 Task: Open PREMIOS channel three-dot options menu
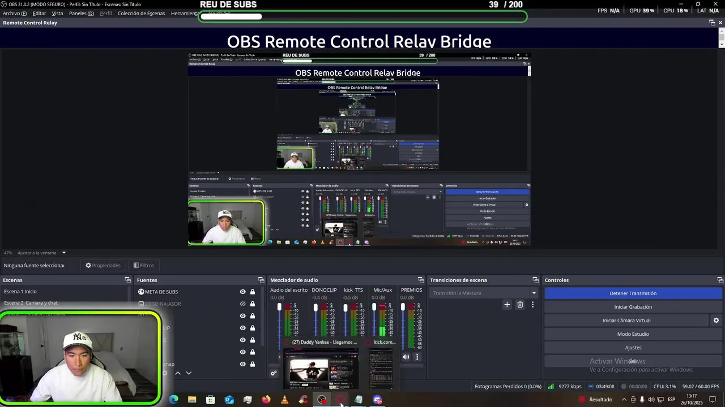pos(417,357)
